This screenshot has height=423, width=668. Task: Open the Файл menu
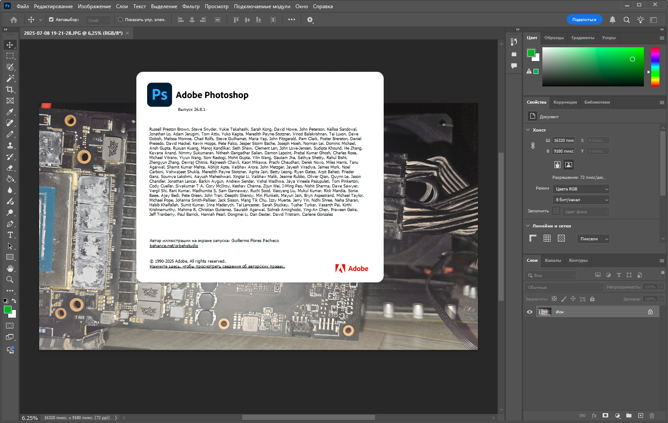tap(23, 6)
